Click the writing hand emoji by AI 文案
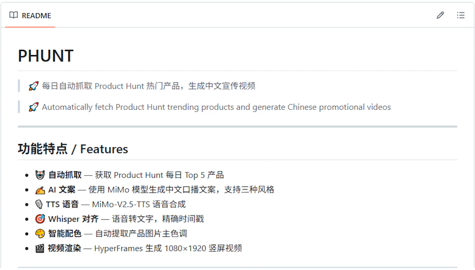The width and height of the screenshot is (475, 270). [40, 190]
